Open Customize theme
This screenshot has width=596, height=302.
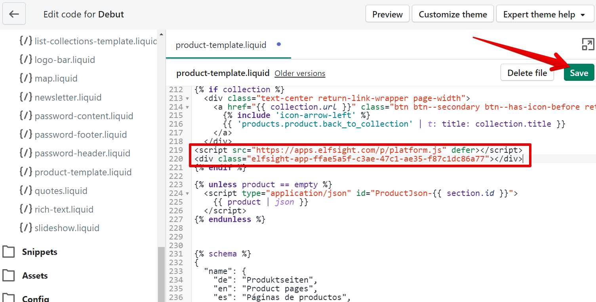click(452, 14)
